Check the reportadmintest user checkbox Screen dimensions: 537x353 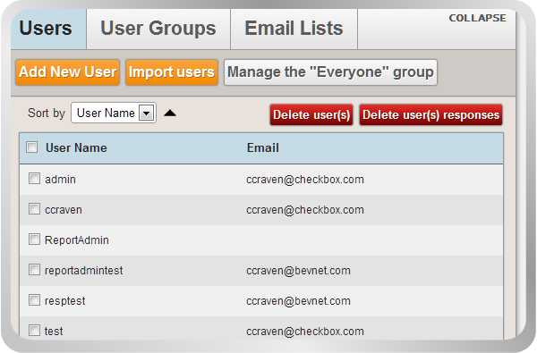pos(34,270)
